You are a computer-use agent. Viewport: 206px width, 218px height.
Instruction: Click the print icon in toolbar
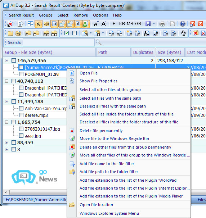[162, 24]
